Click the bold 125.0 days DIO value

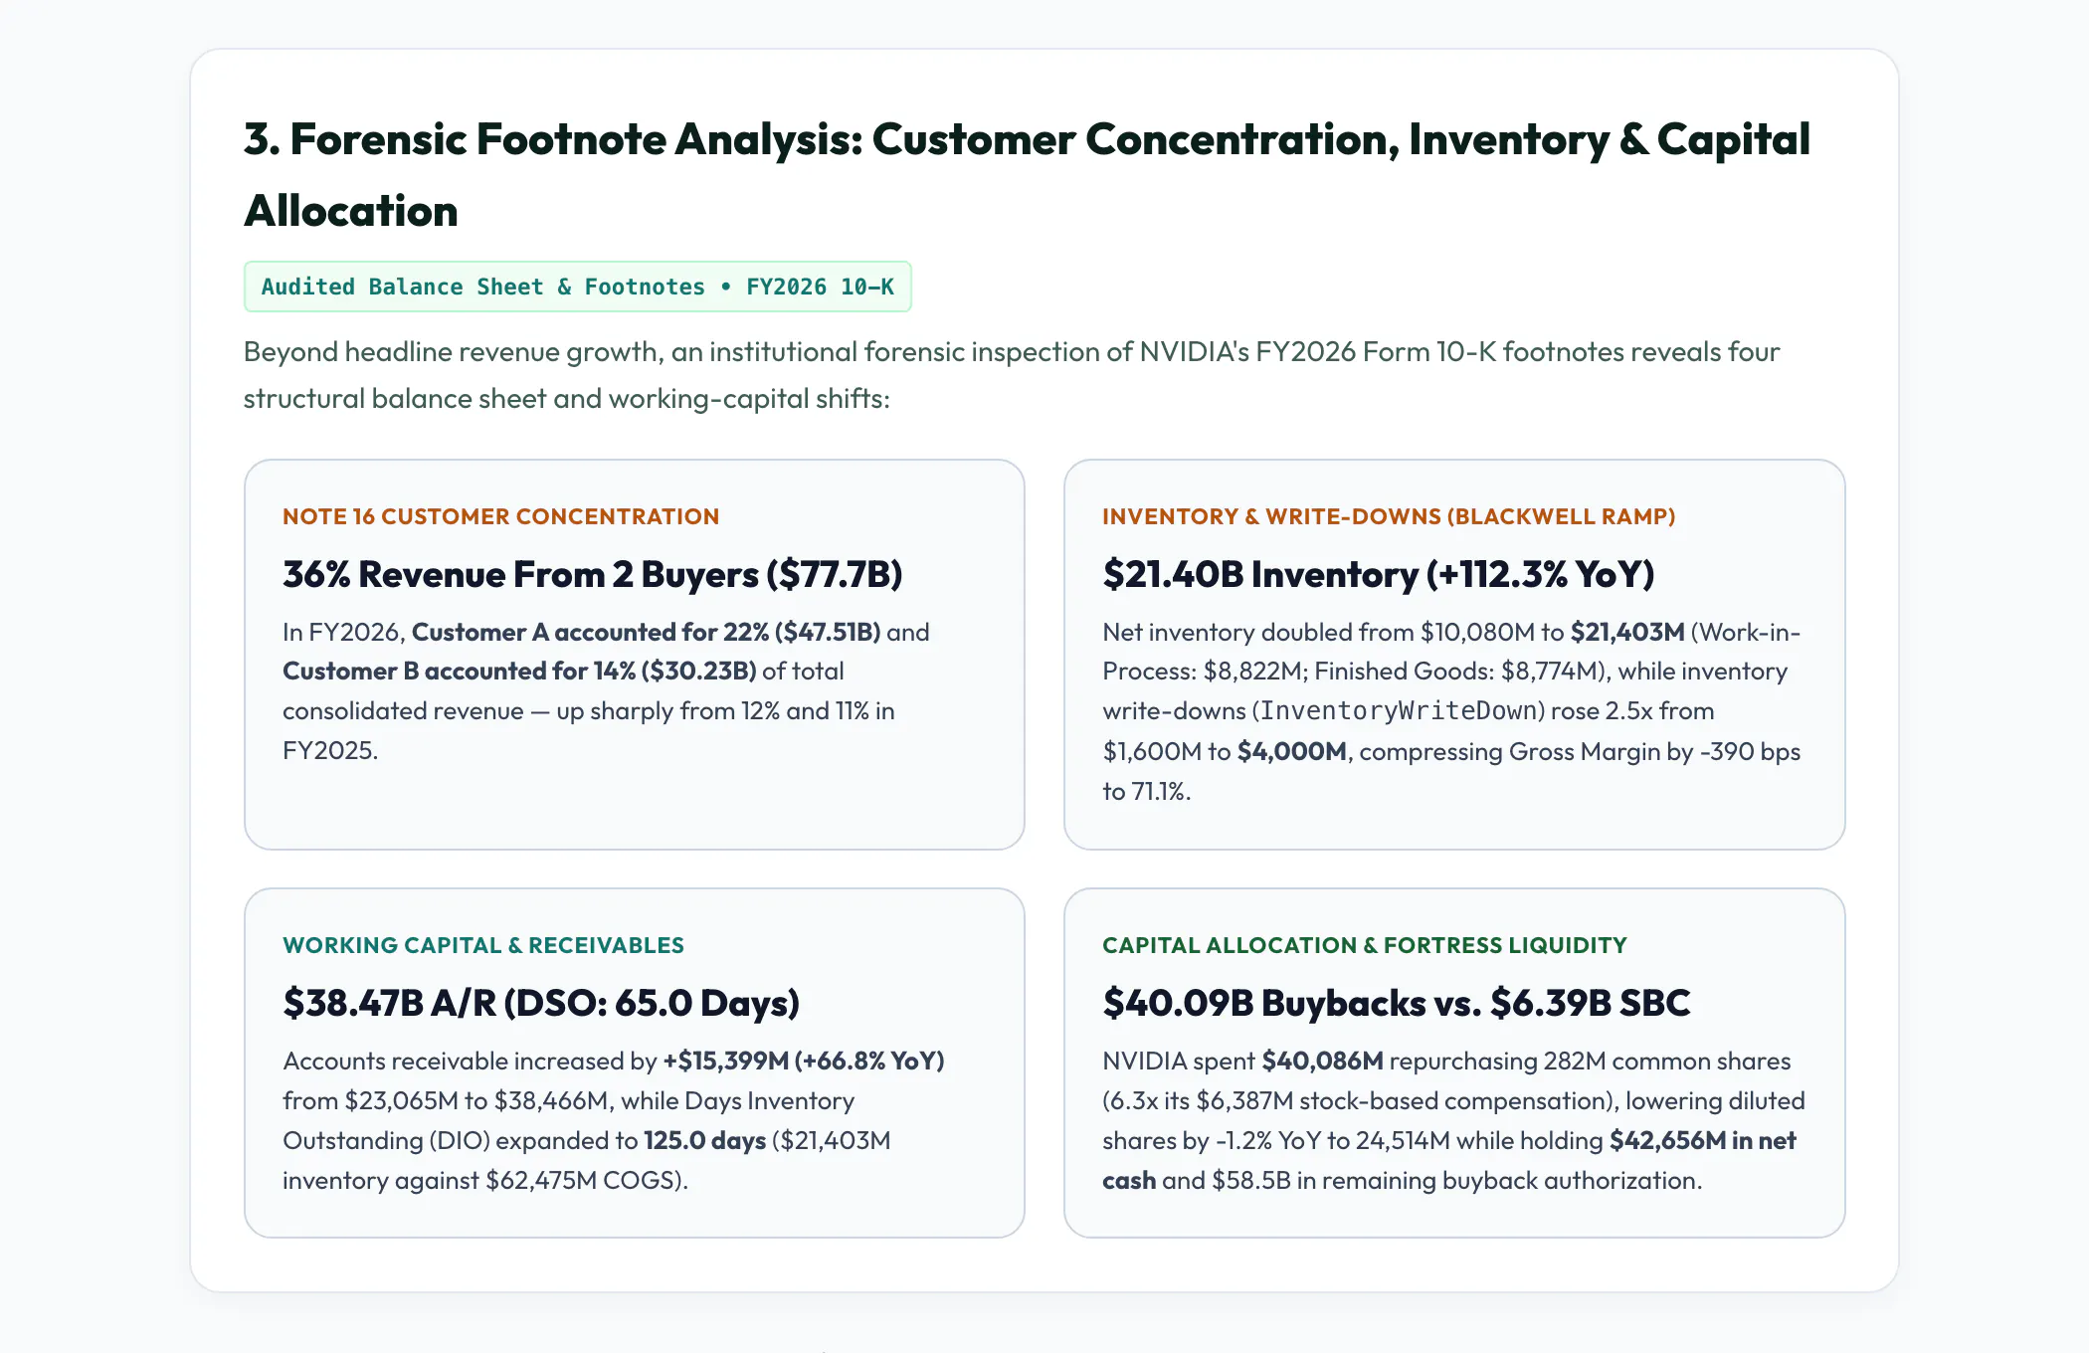point(704,1140)
